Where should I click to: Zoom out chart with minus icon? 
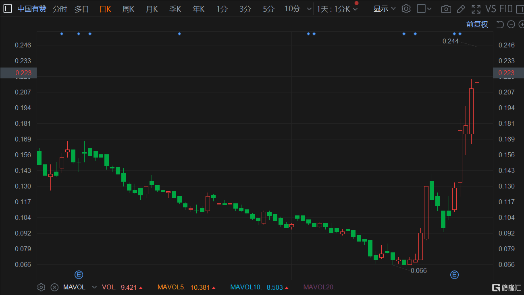[x=511, y=25]
